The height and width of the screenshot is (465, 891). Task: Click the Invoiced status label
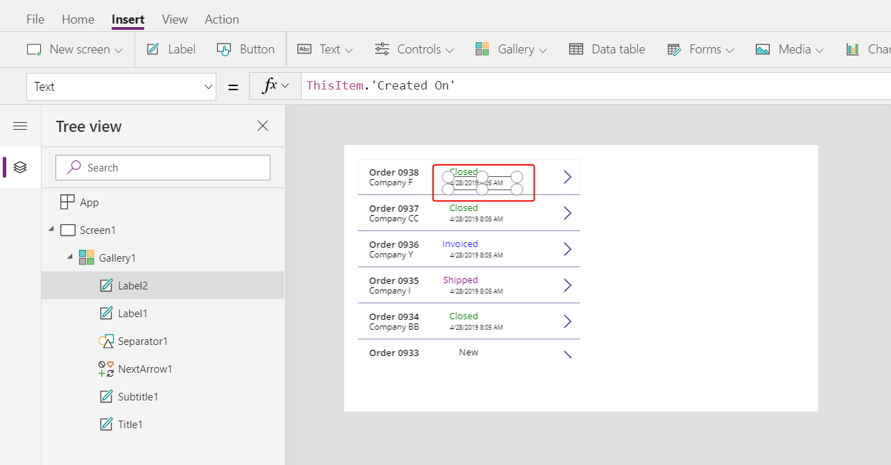coord(460,244)
